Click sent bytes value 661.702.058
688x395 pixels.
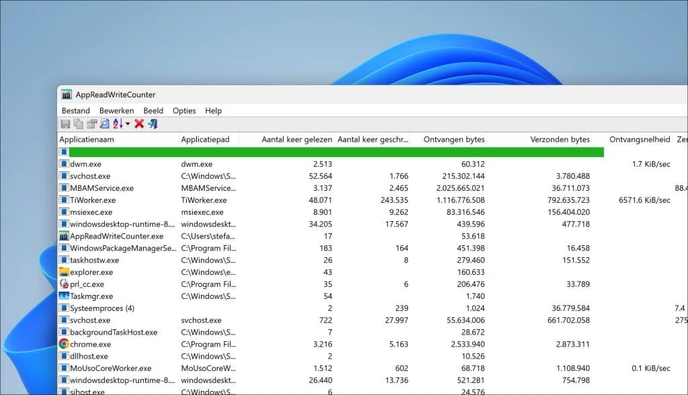(x=568, y=320)
